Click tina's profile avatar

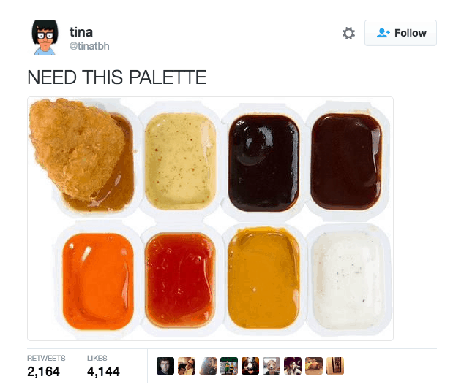[x=45, y=37]
